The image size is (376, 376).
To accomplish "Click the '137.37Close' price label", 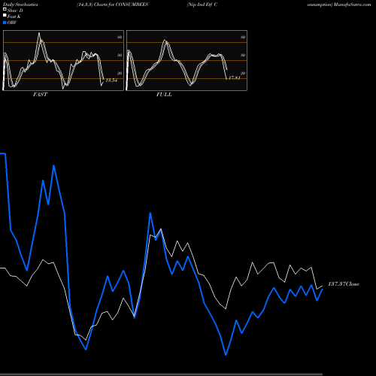I will 344,284.
